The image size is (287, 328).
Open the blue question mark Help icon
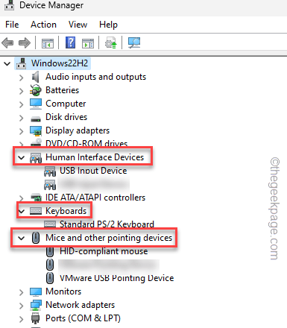[x=71, y=42]
